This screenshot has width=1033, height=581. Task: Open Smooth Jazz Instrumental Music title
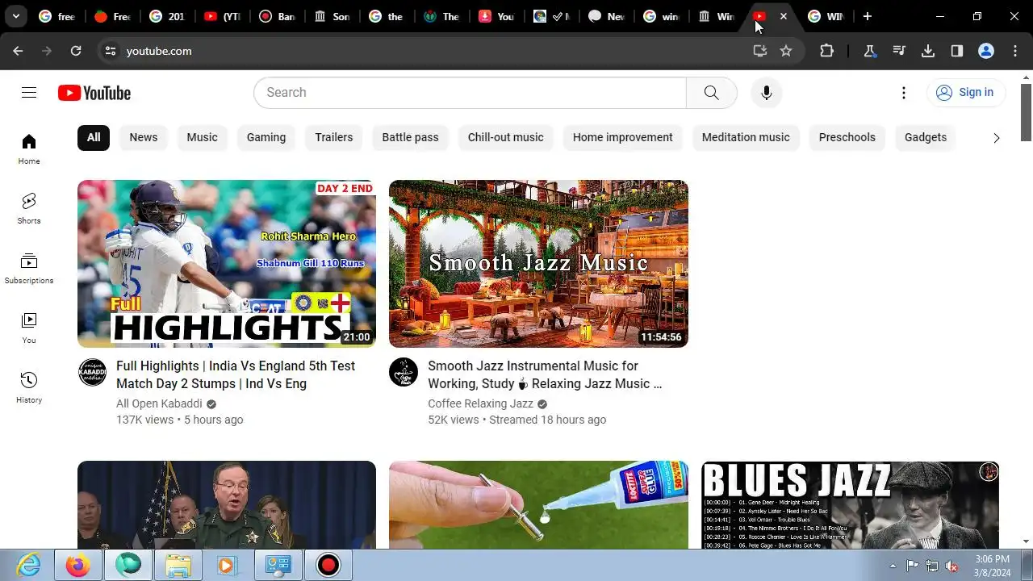point(545,374)
